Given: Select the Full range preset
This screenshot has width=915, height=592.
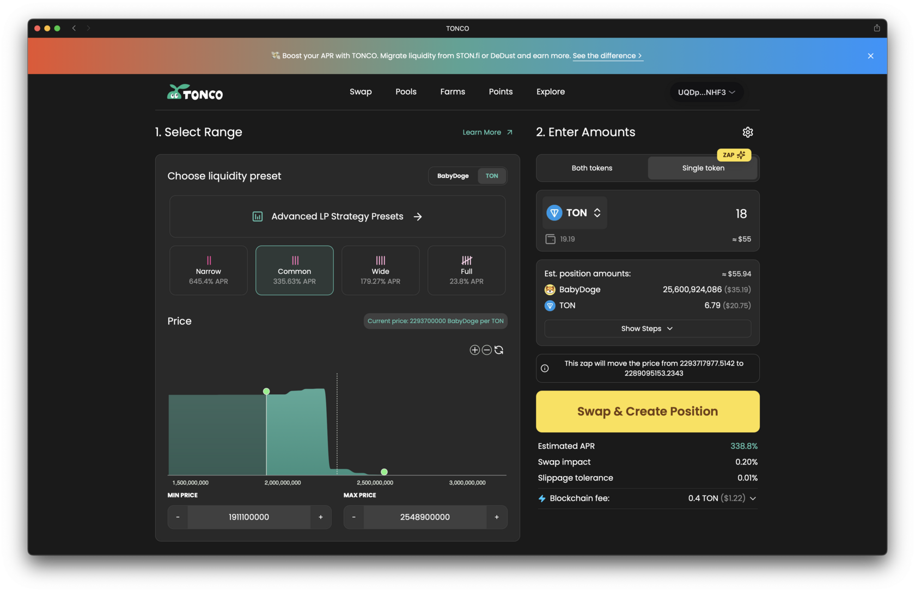Looking at the screenshot, I should (467, 271).
